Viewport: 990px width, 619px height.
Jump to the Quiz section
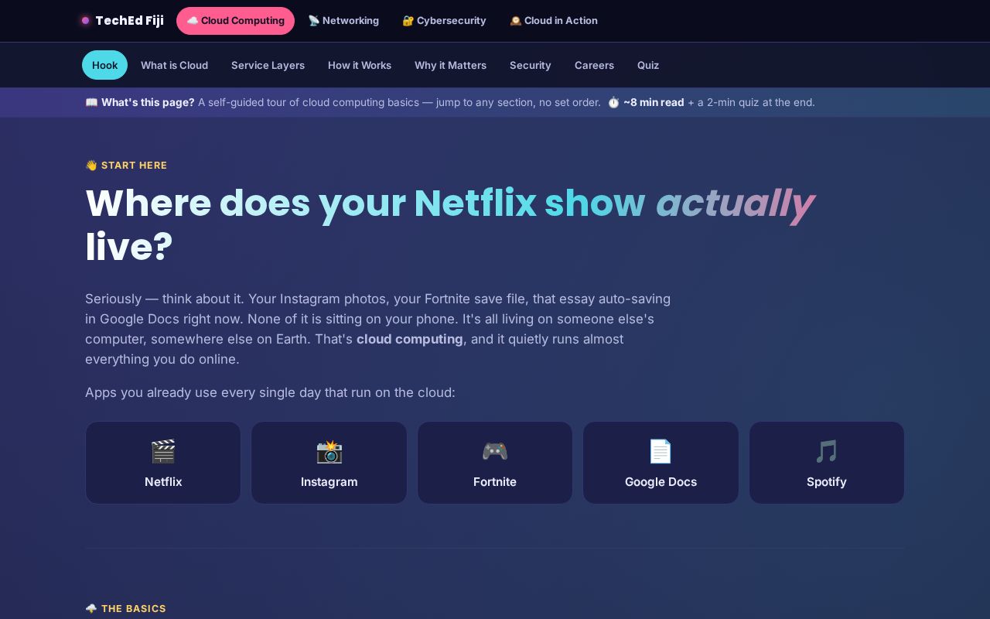(x=648, y=65)
